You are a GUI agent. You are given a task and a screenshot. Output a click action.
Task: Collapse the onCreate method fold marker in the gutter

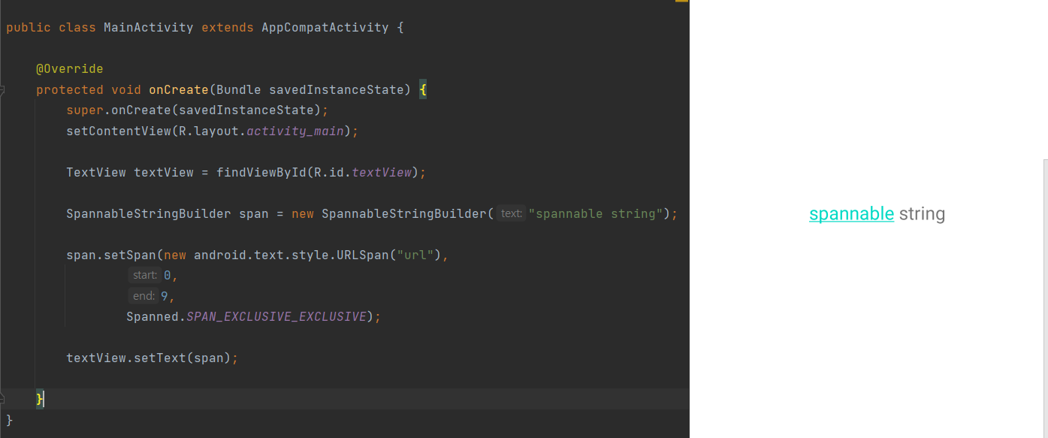click(x=2, y=90)
